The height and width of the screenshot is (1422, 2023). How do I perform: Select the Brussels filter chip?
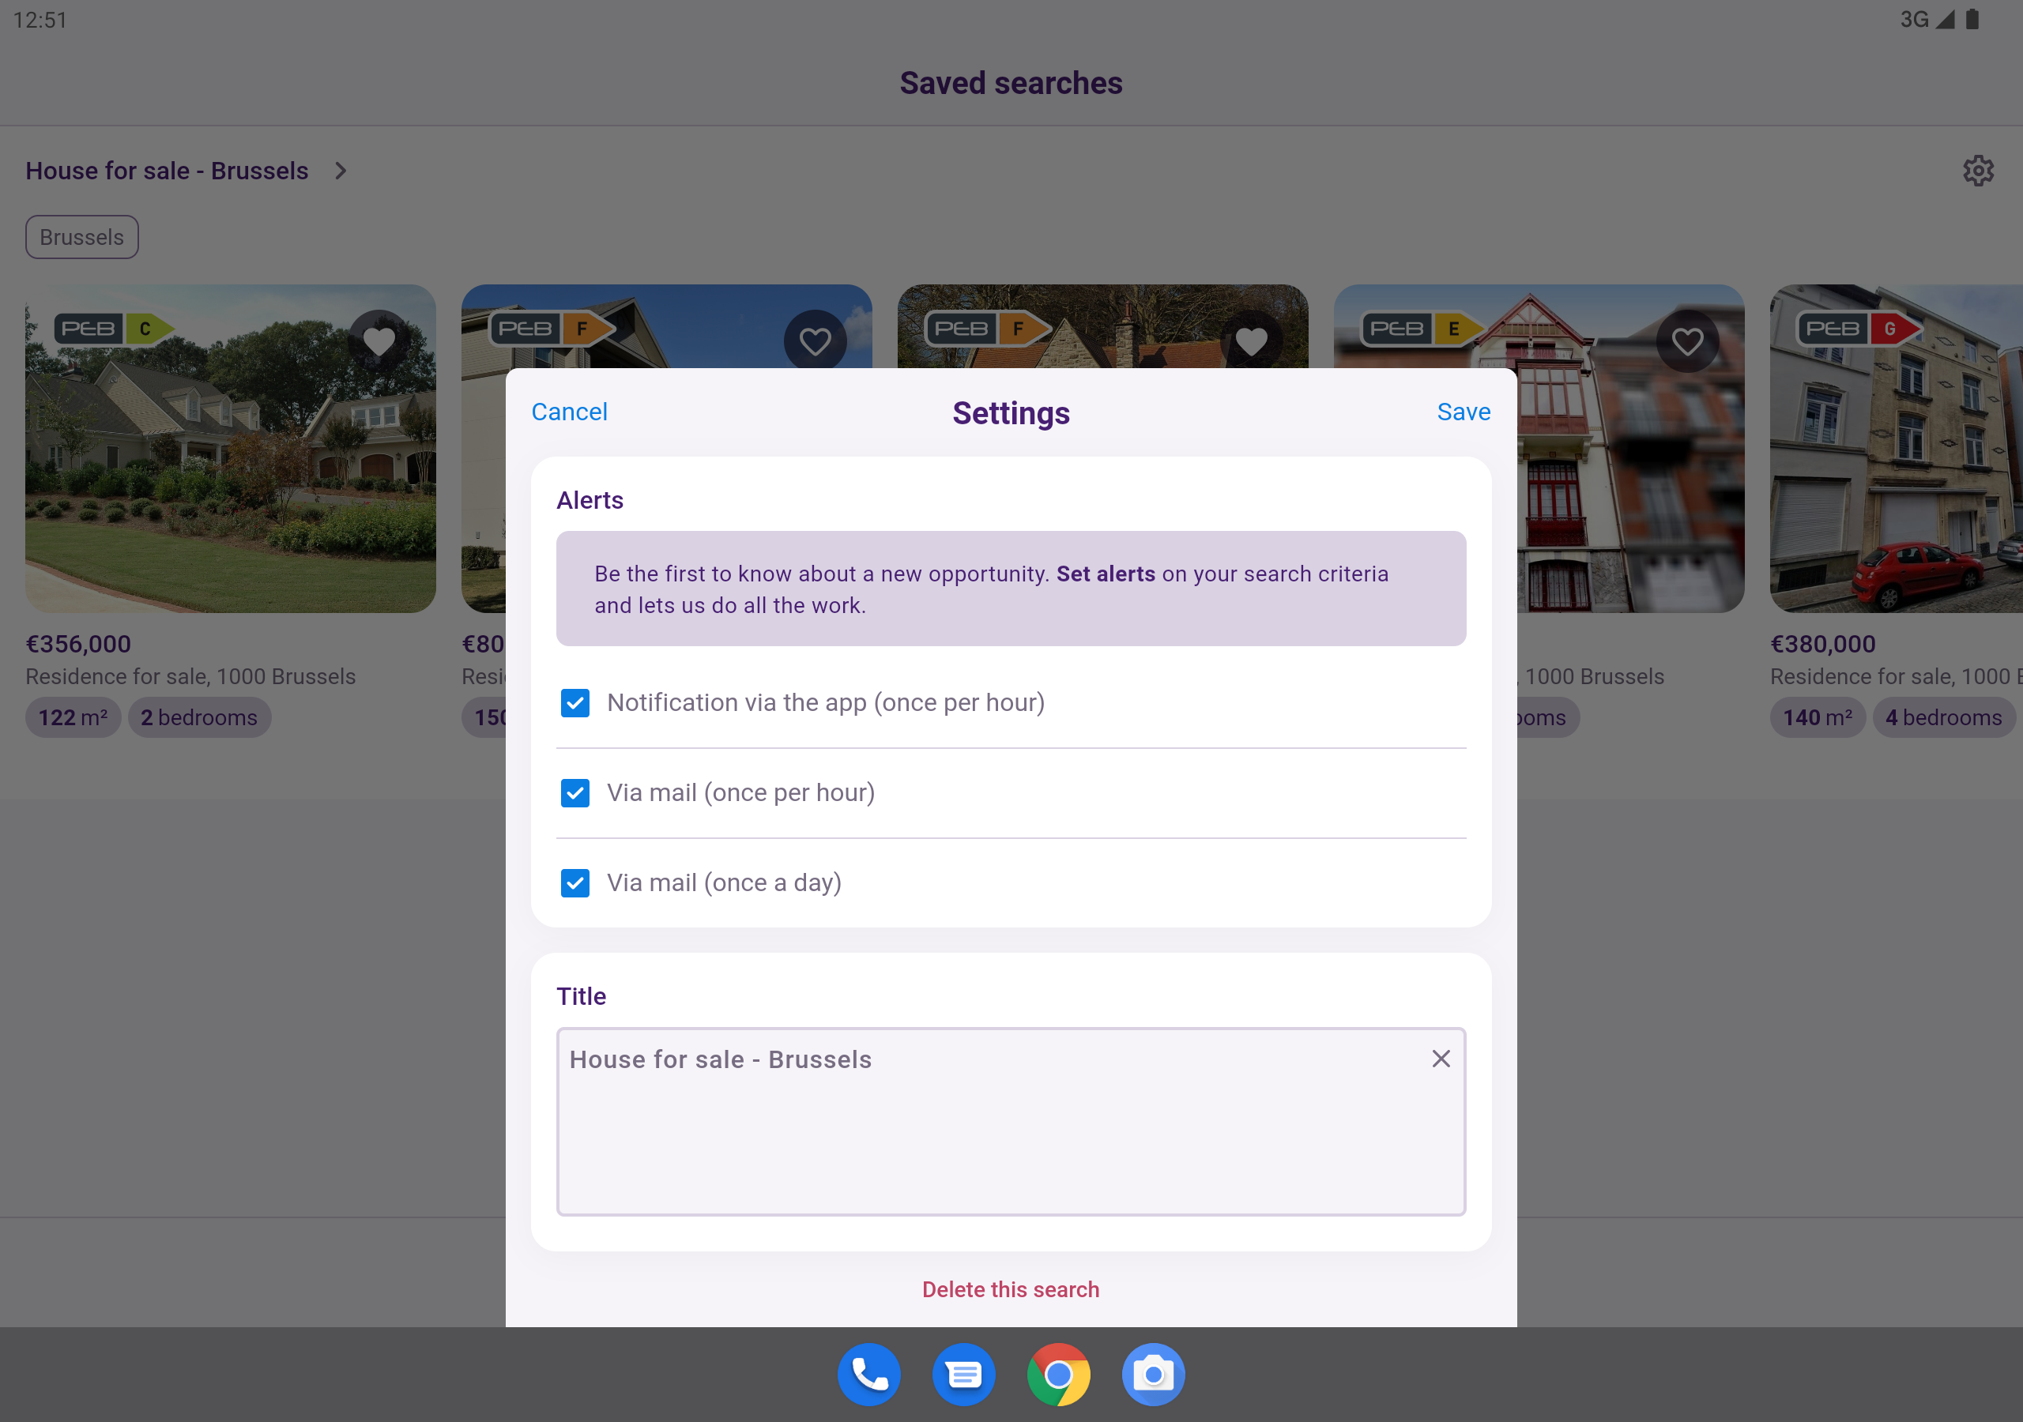tap(81, 236)
